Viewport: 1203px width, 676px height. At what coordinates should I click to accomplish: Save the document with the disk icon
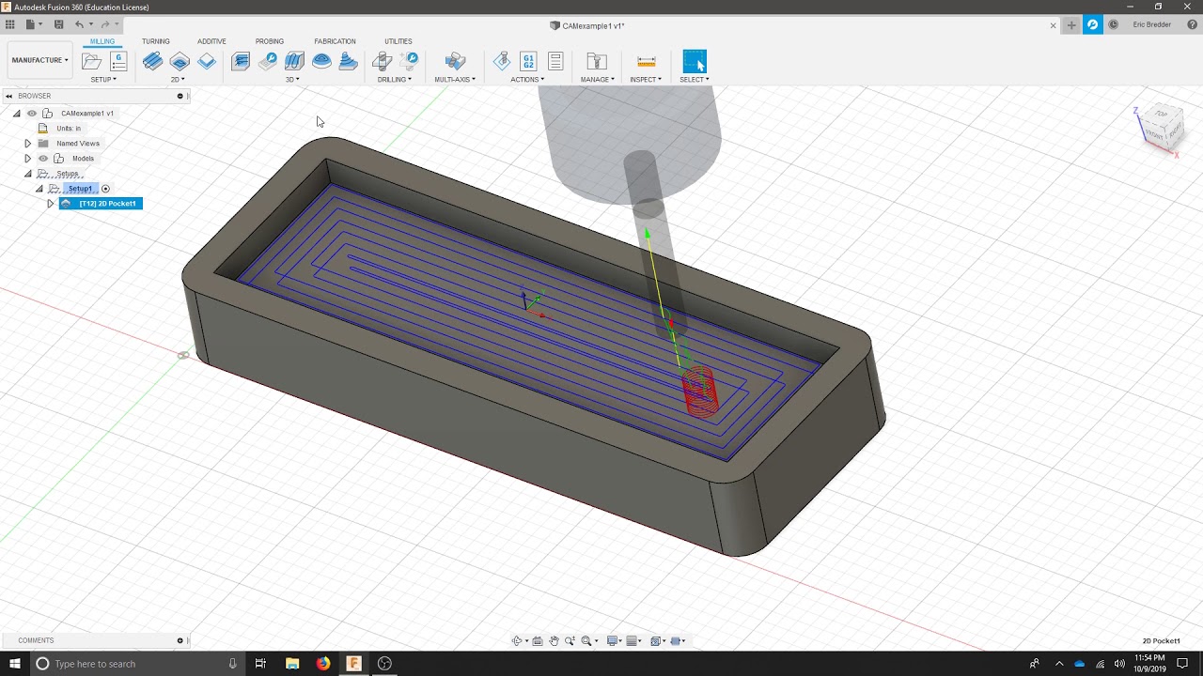[58, 24]
